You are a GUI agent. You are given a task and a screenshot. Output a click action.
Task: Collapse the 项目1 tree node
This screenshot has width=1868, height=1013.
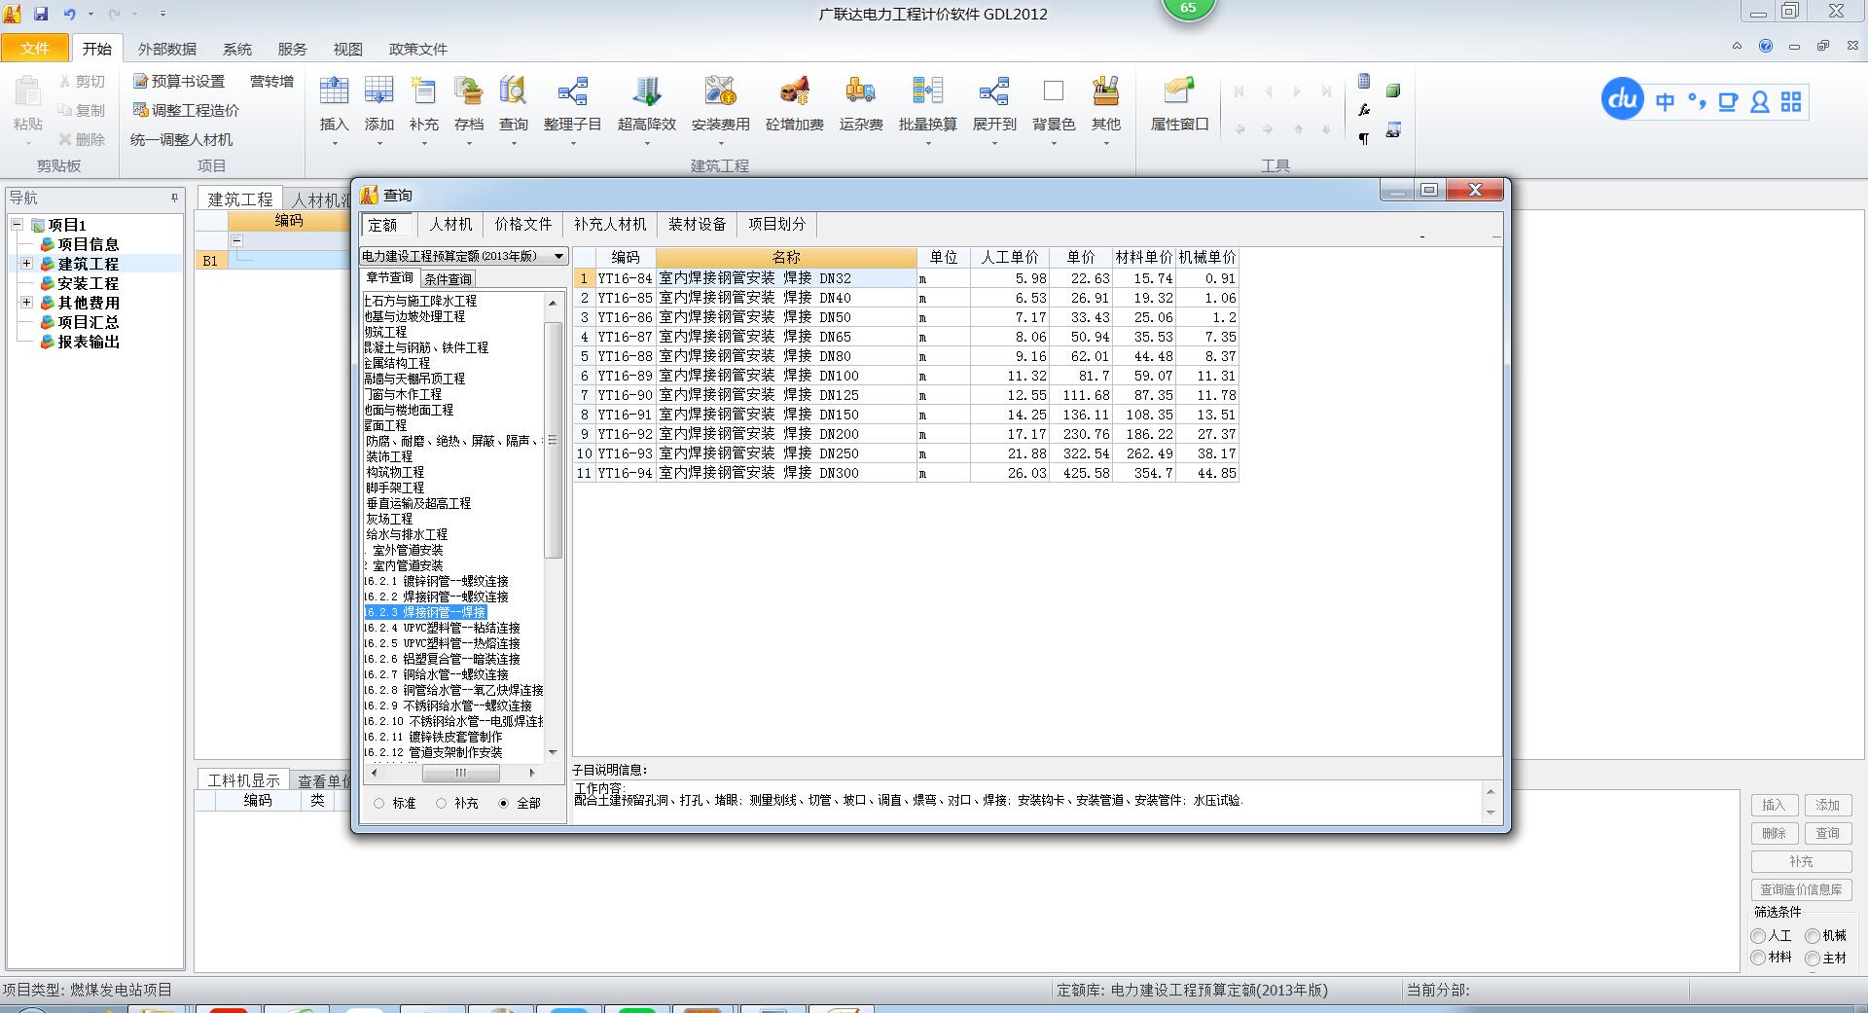[18, 225]
